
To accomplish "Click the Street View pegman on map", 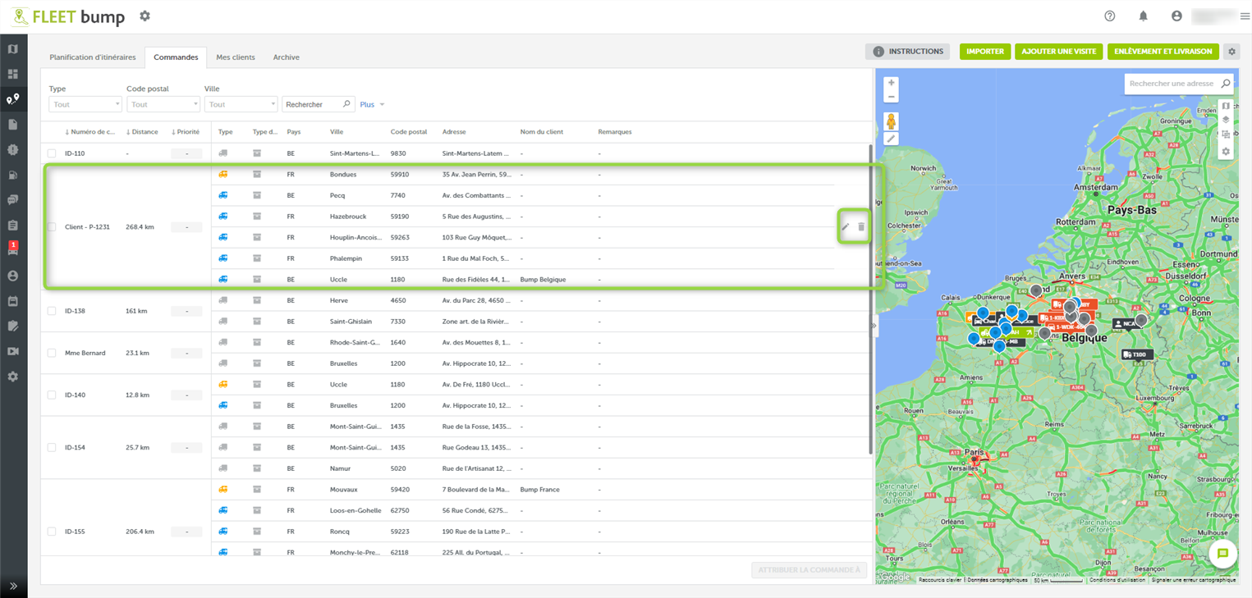I will coord(891,121).
